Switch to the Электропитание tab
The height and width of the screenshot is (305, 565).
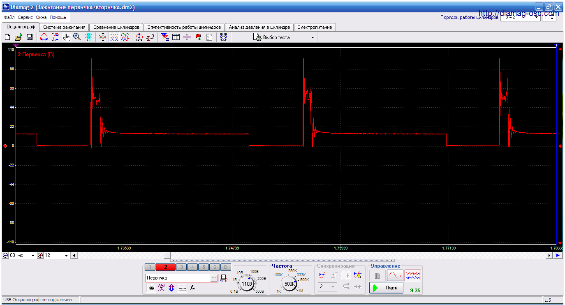click(x=315, y=27)
